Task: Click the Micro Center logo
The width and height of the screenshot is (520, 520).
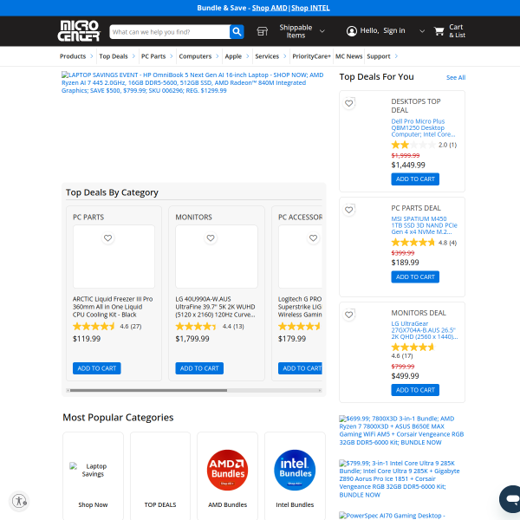Action: (79, 31)
